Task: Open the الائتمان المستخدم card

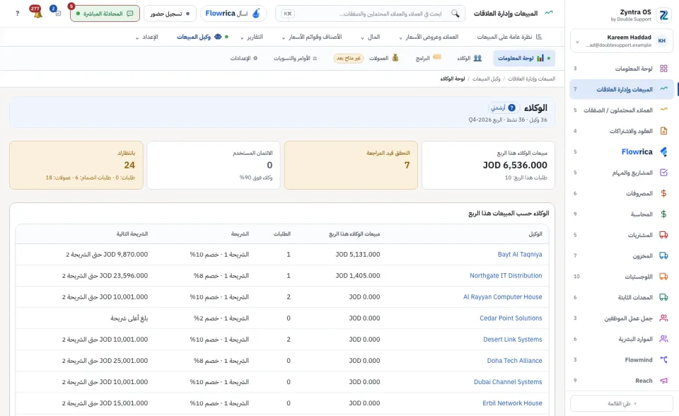Action: pos(214,165)
